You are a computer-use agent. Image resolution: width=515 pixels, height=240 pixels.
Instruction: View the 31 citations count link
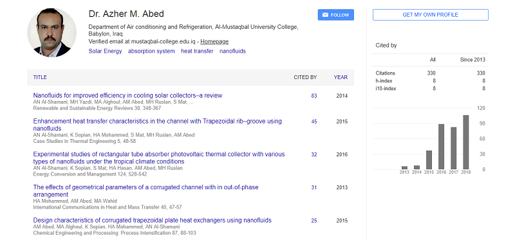(314, 187)
